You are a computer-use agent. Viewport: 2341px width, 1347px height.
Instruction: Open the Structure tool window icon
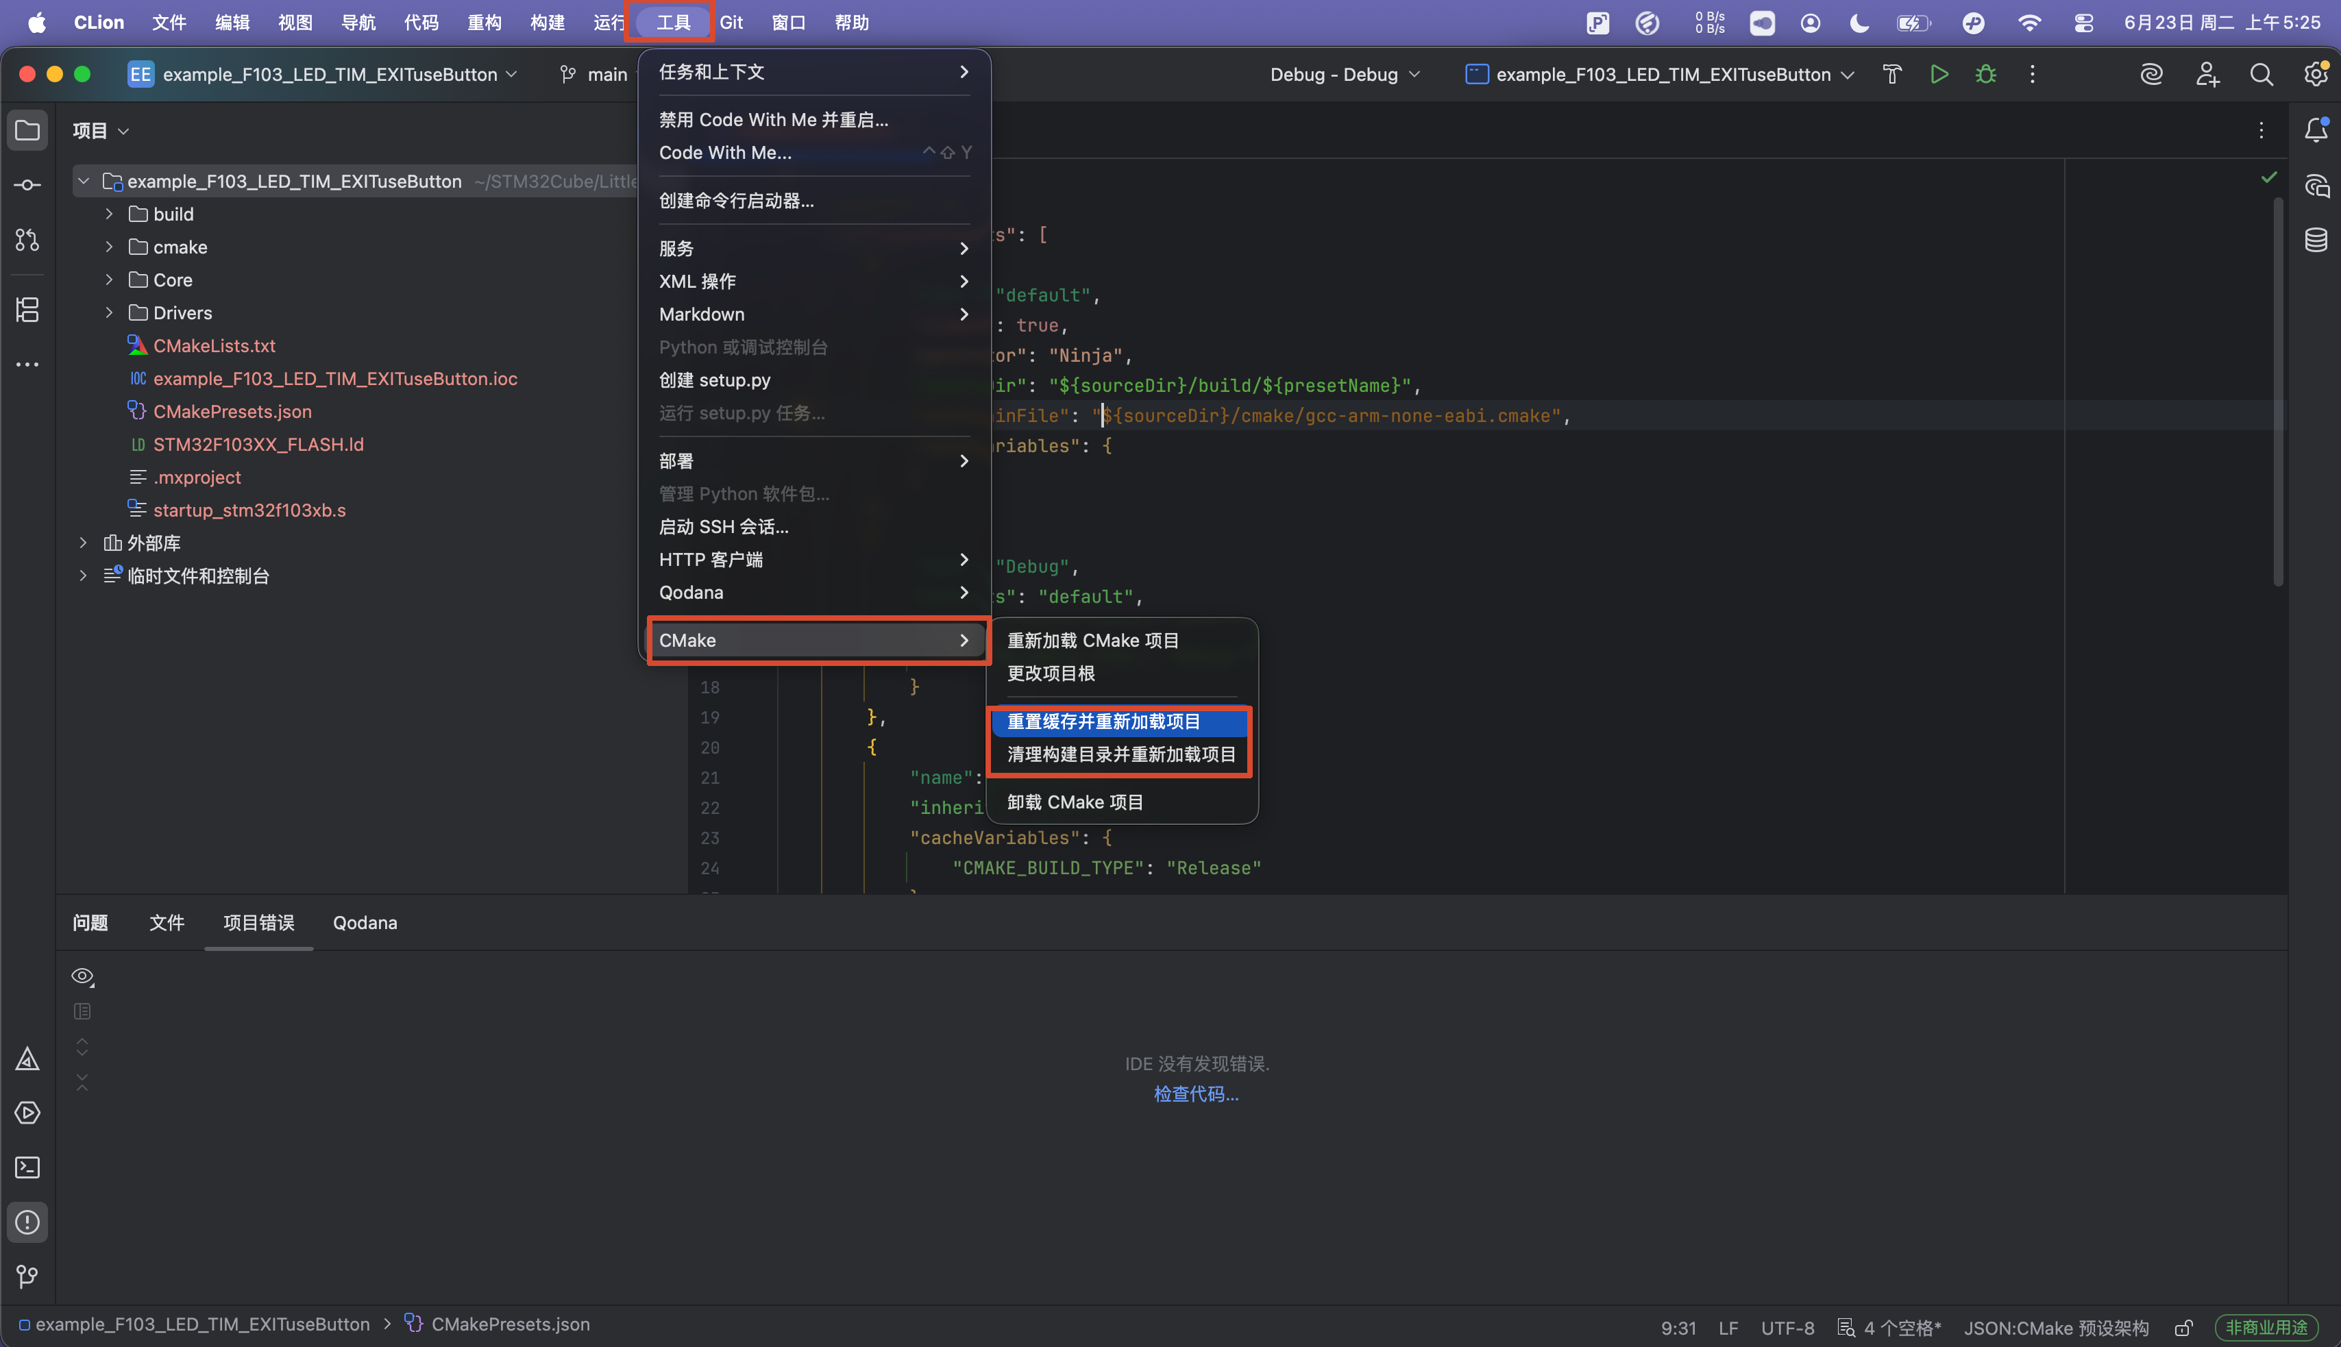28,310
